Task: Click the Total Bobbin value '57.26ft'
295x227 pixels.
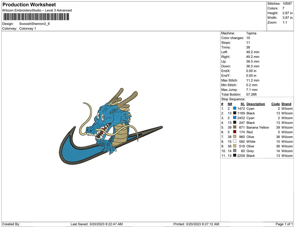Action: tap(251, 94)
